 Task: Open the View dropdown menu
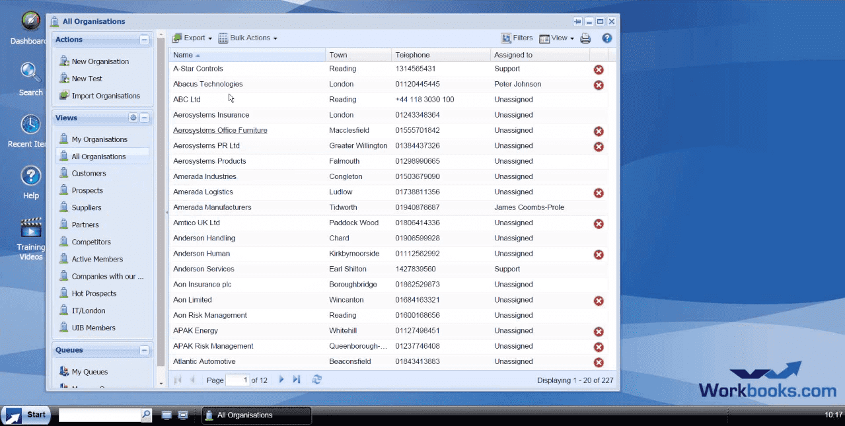pyautogui.click(x=556, y=38)
